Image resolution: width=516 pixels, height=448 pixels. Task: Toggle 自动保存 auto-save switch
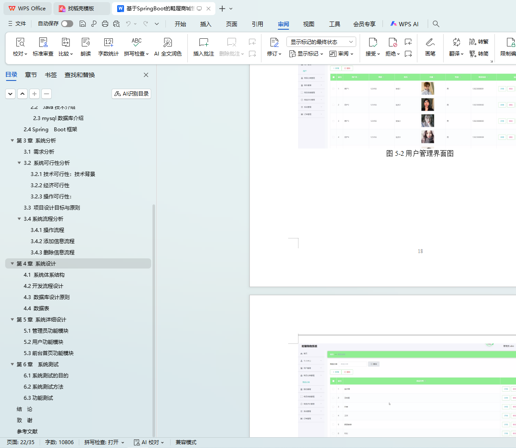(67, 24)
